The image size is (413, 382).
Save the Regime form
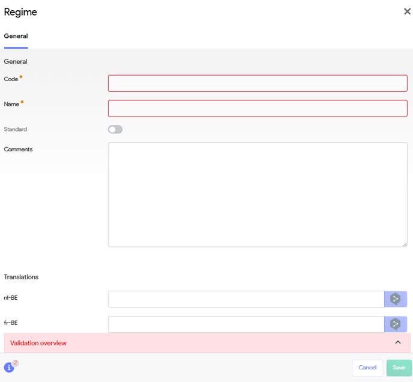point(399,368)
